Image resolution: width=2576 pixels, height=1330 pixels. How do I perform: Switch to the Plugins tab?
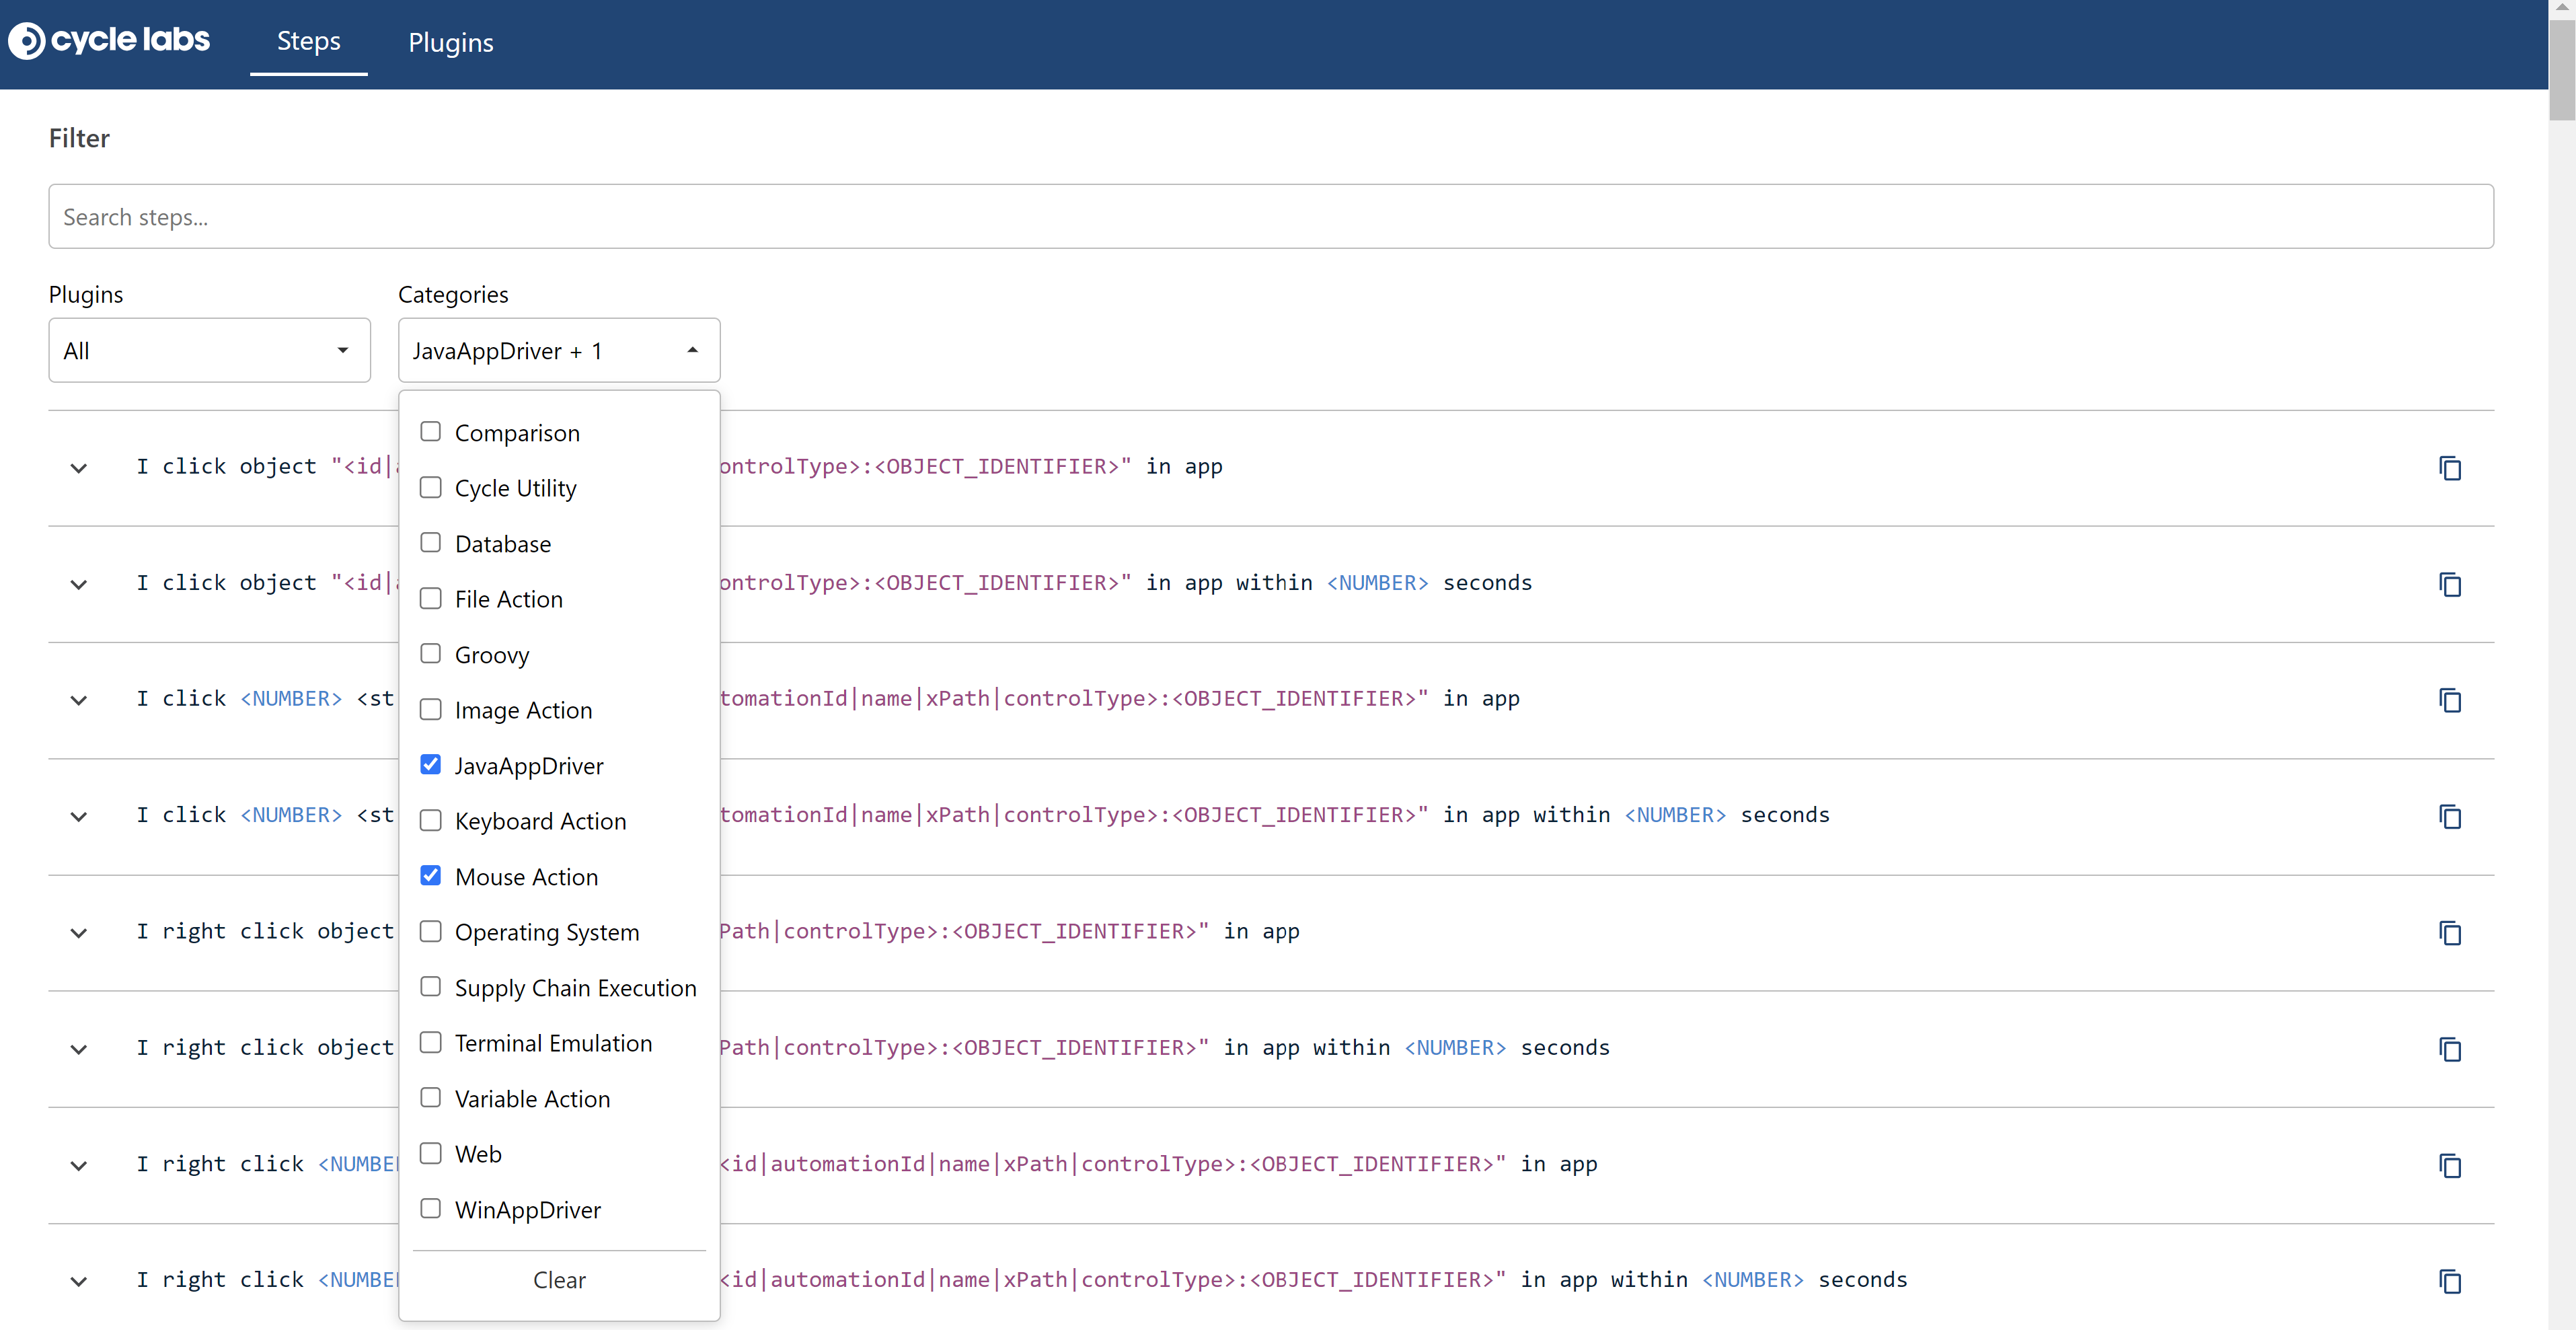(x=450, y=43)
